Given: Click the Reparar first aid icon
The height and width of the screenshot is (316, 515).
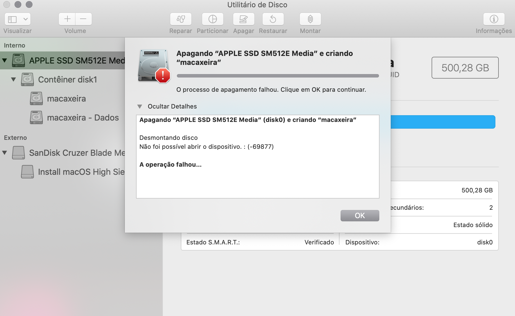Looking at the screenshot, I should [x=181, y=19].
